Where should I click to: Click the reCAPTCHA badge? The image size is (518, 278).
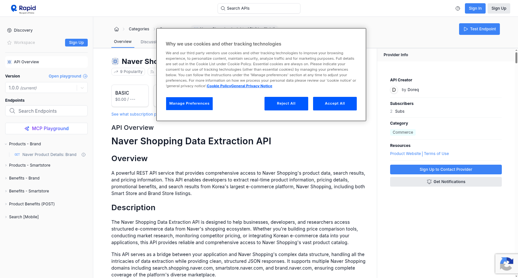pyautogui.click(x=506, y=264)
